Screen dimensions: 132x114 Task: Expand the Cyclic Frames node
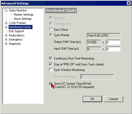(6, 23)
